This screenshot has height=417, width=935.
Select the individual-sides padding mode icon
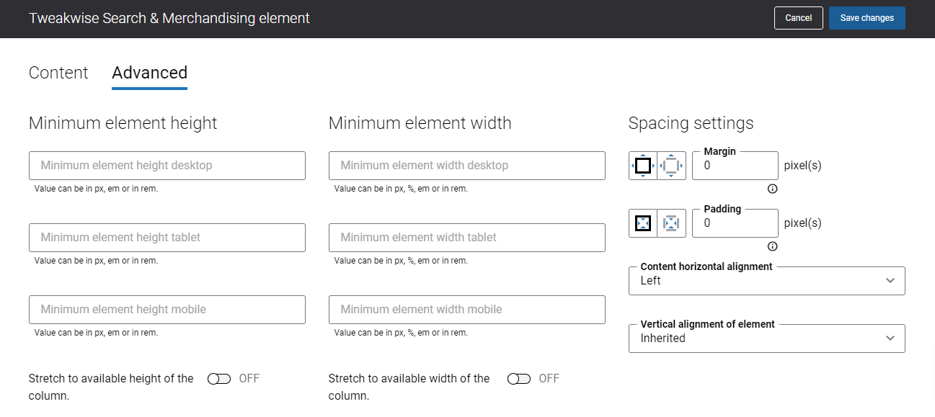click(x=672, y=223)
